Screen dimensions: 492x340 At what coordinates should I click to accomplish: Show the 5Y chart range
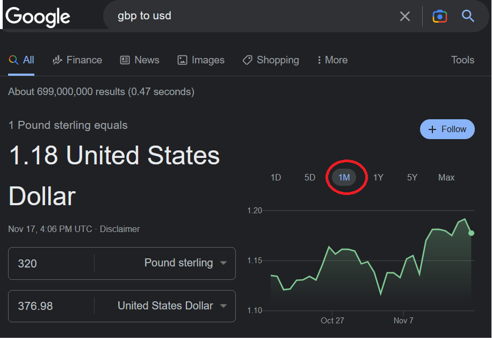point(412,177)
